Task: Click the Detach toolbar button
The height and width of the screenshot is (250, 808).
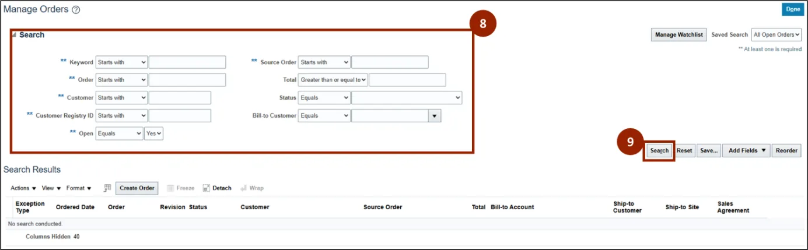Action: (x=217, y=188)
